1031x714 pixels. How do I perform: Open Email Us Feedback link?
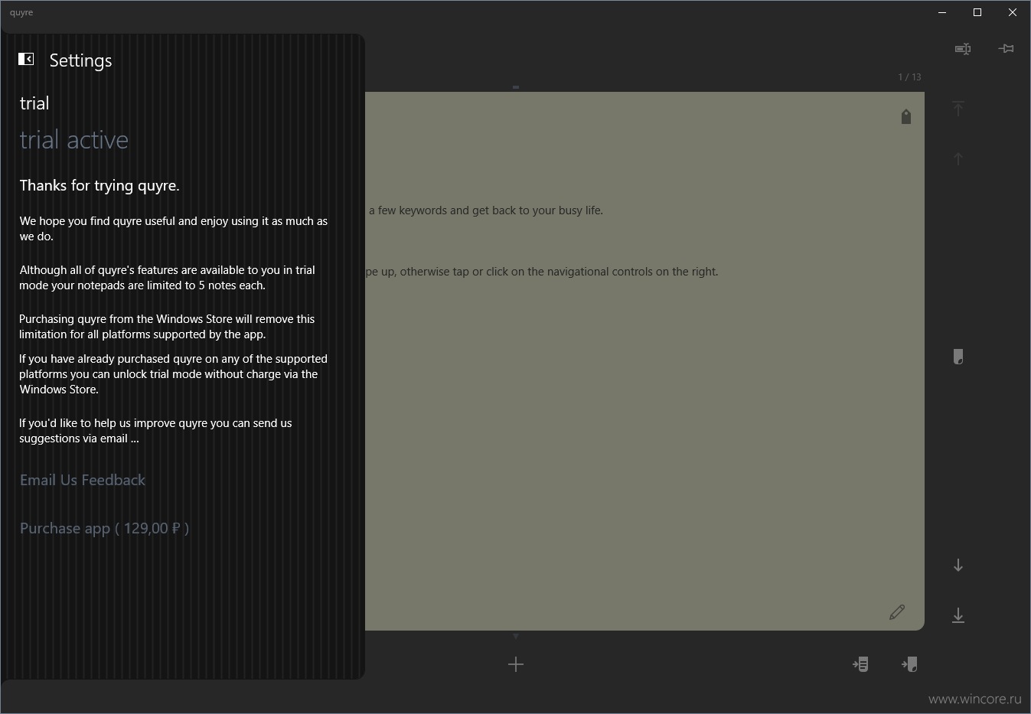(83, 480)
